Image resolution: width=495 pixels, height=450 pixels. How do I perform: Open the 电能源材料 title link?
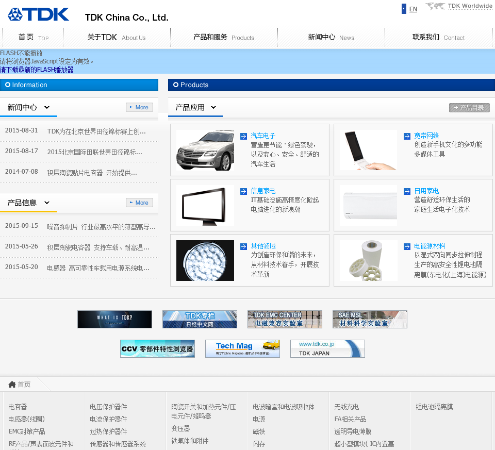point(430,246)
